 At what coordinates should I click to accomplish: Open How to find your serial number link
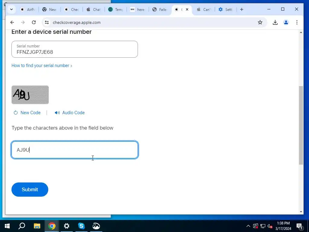click(42, 66)
